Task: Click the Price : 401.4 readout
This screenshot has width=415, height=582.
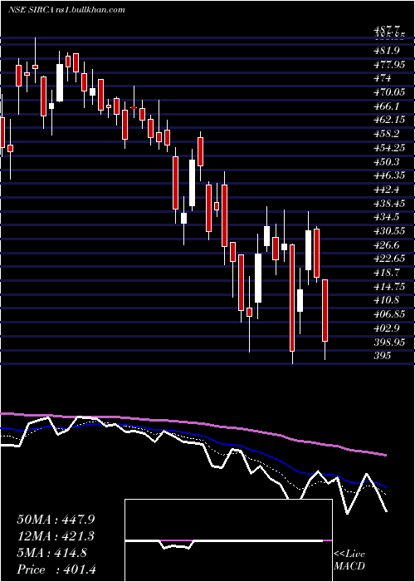Action: tap(56, 570)
